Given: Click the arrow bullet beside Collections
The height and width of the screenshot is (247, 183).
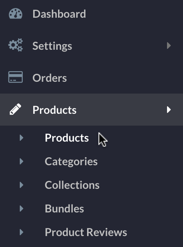Looking at the screenshot, I should point(21,185).
